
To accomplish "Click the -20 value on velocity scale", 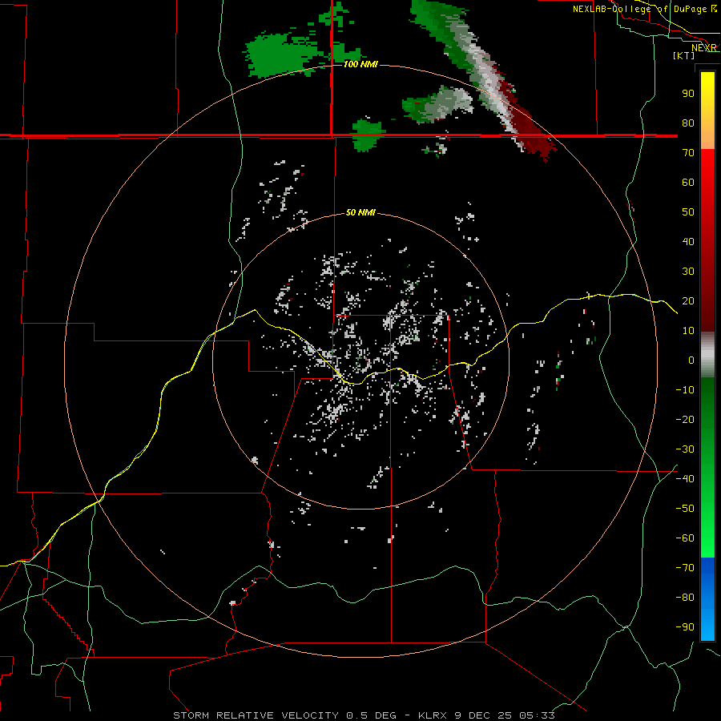I will pos(685,420).
